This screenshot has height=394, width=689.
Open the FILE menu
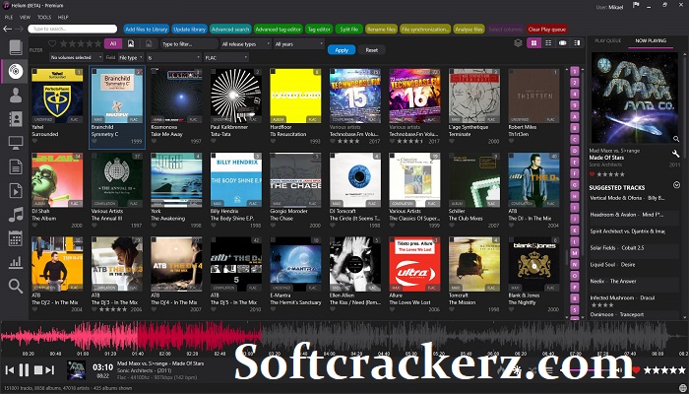9,17
